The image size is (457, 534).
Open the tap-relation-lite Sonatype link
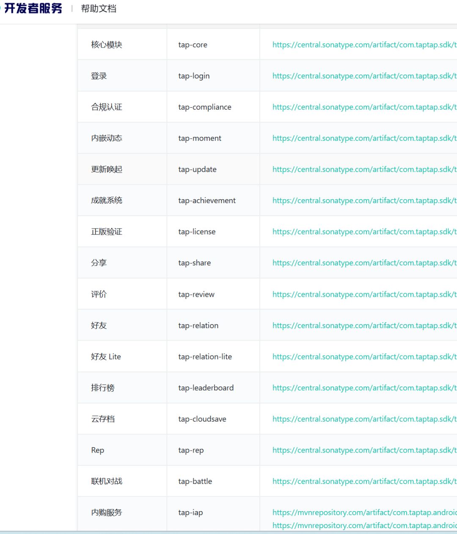click(364, 356)
